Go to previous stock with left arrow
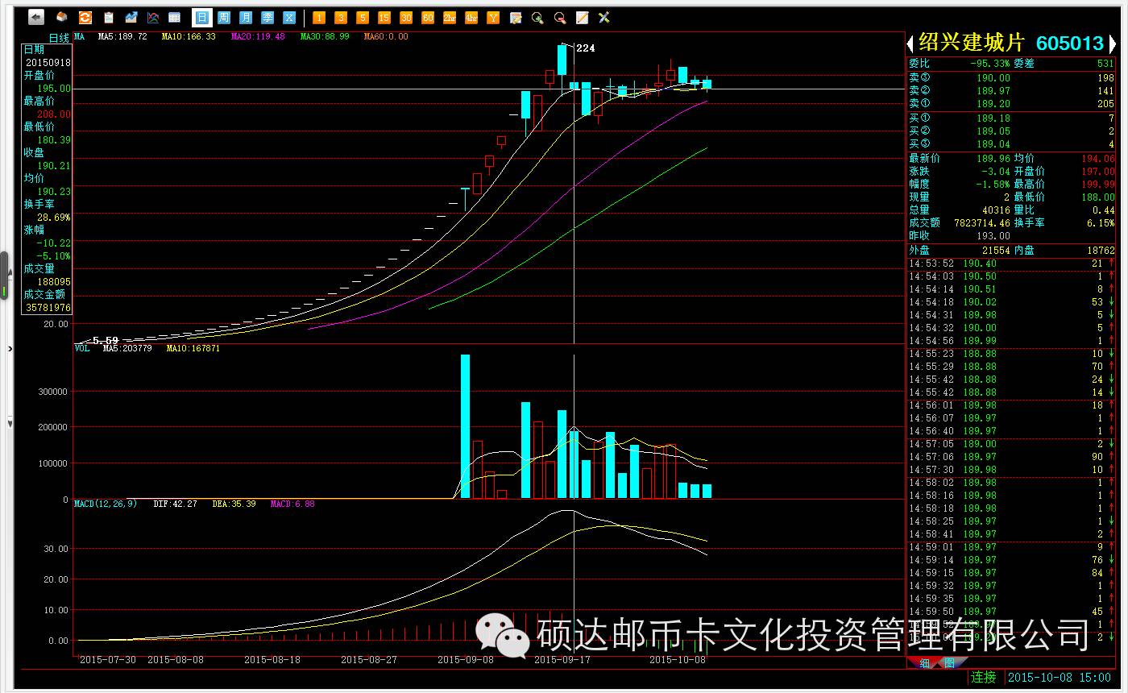Image resolution: width=1128 pixels, height=693 pixels. pos(911,43)
